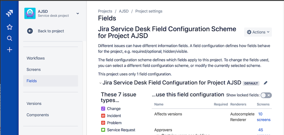Go to Project settings breadcrumb
Image resolution: width=284 pixels, height=135 pixels.
pyautogui.click(x=149, y=11)
